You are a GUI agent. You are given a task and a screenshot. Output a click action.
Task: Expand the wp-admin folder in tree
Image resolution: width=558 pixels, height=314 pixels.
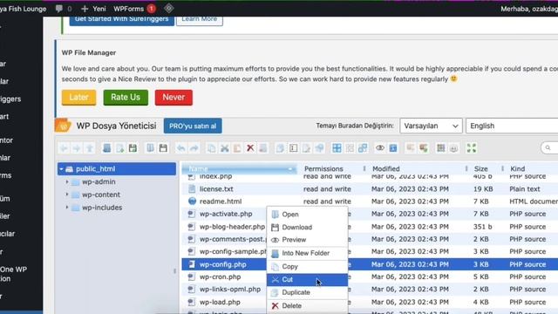click(x=67, y=182)
